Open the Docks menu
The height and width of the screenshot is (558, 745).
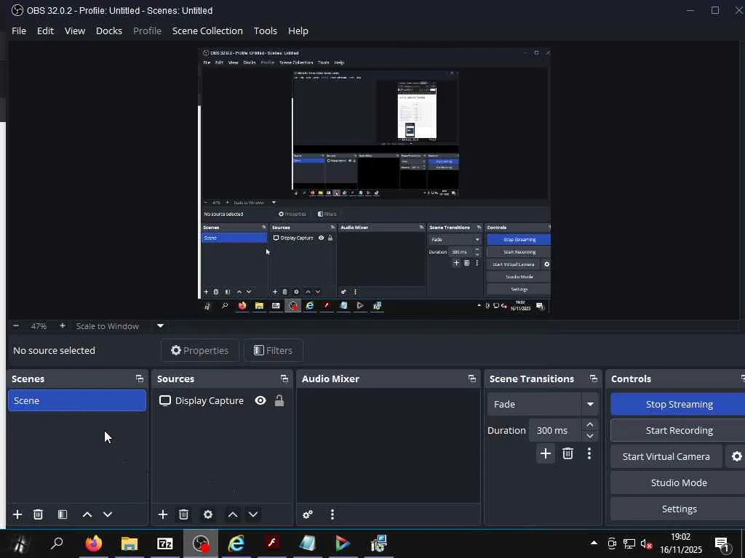(x=109, y=31)
